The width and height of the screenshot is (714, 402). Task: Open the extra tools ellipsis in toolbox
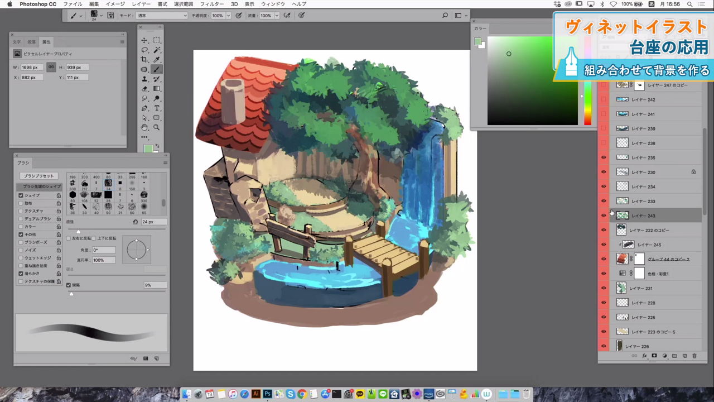click(144, 137)
